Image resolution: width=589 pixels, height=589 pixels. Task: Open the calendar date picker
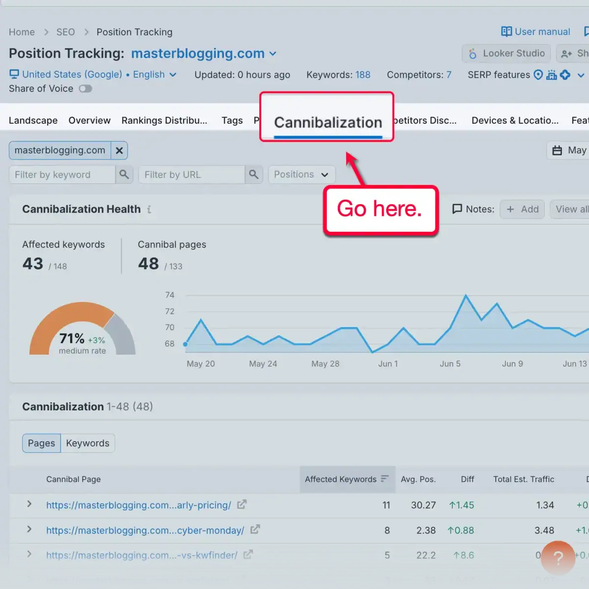[557, 150]
